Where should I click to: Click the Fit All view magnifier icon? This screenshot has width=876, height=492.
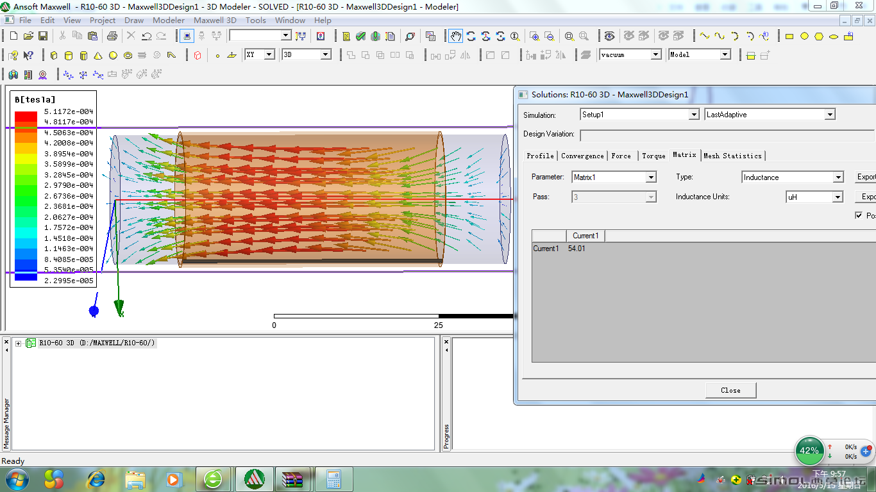click(x=569, y=36)
